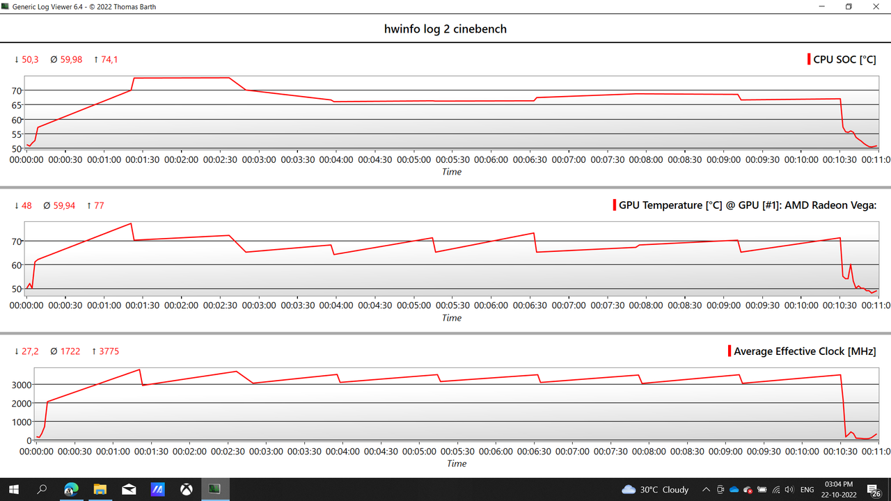
Task: Click the Meet Now camera tray icon
Action: click(x=720, y=489)
